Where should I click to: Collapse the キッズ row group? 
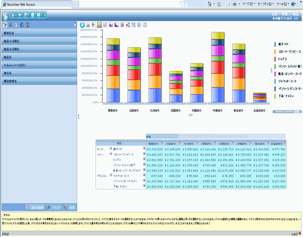coord(111,148)
